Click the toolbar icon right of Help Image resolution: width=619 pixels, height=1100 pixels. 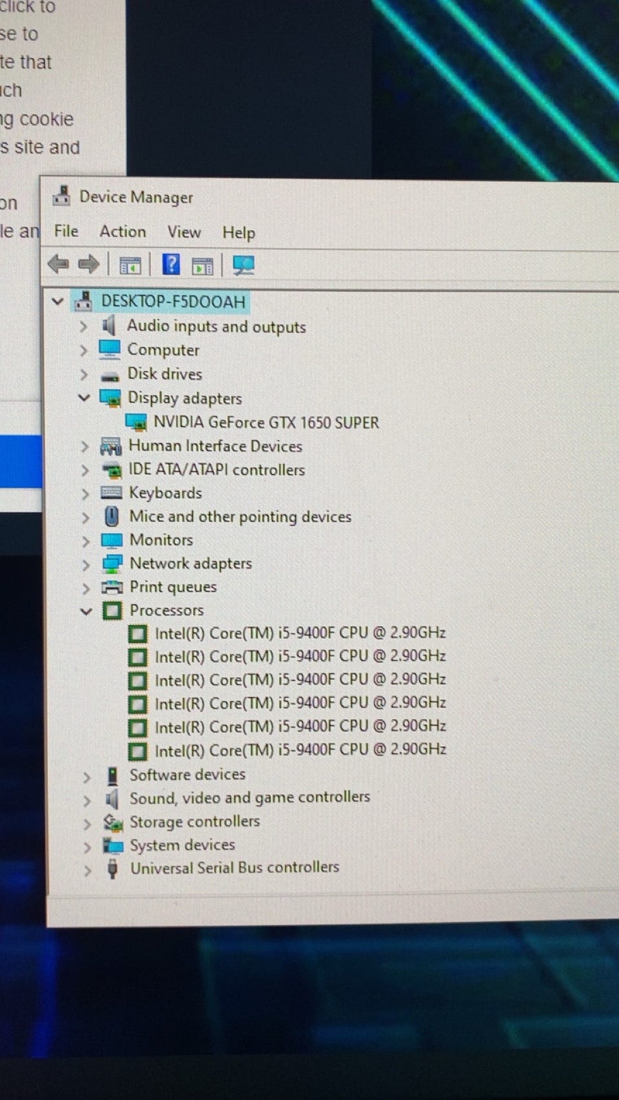[x=202, y=265]
